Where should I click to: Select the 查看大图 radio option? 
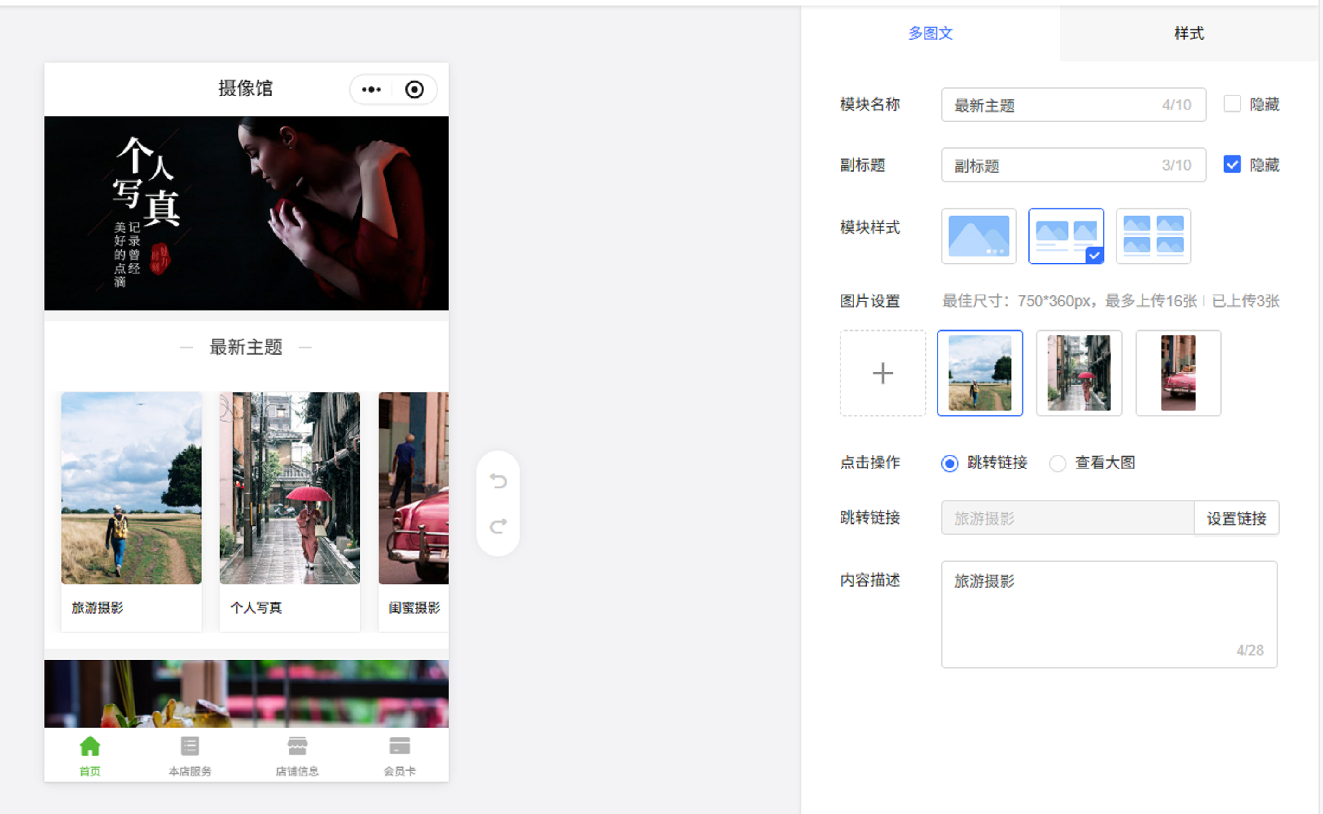click(x=1057, y=463)
